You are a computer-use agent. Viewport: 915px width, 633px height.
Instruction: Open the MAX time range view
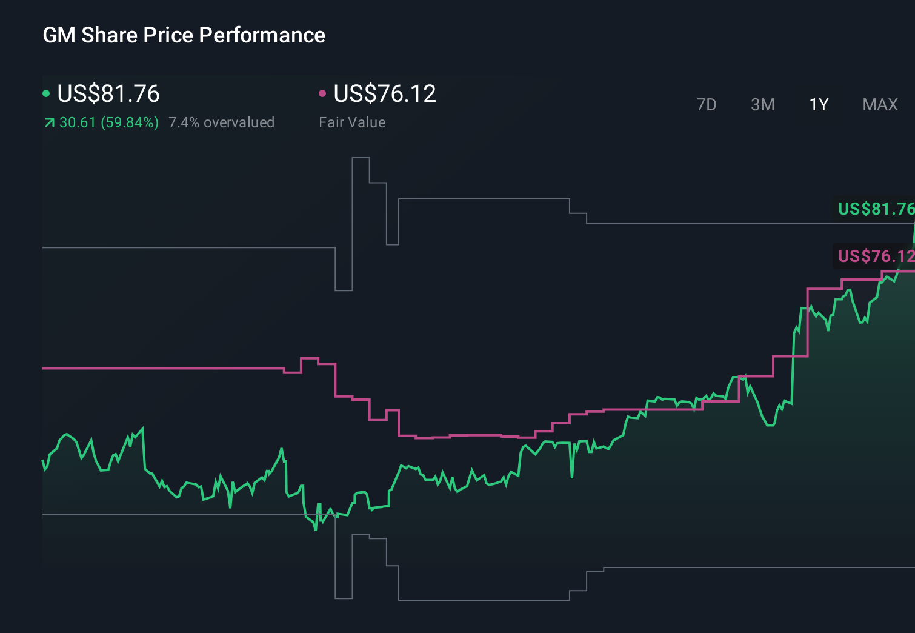pyautogui.click(x=879, y=104)
